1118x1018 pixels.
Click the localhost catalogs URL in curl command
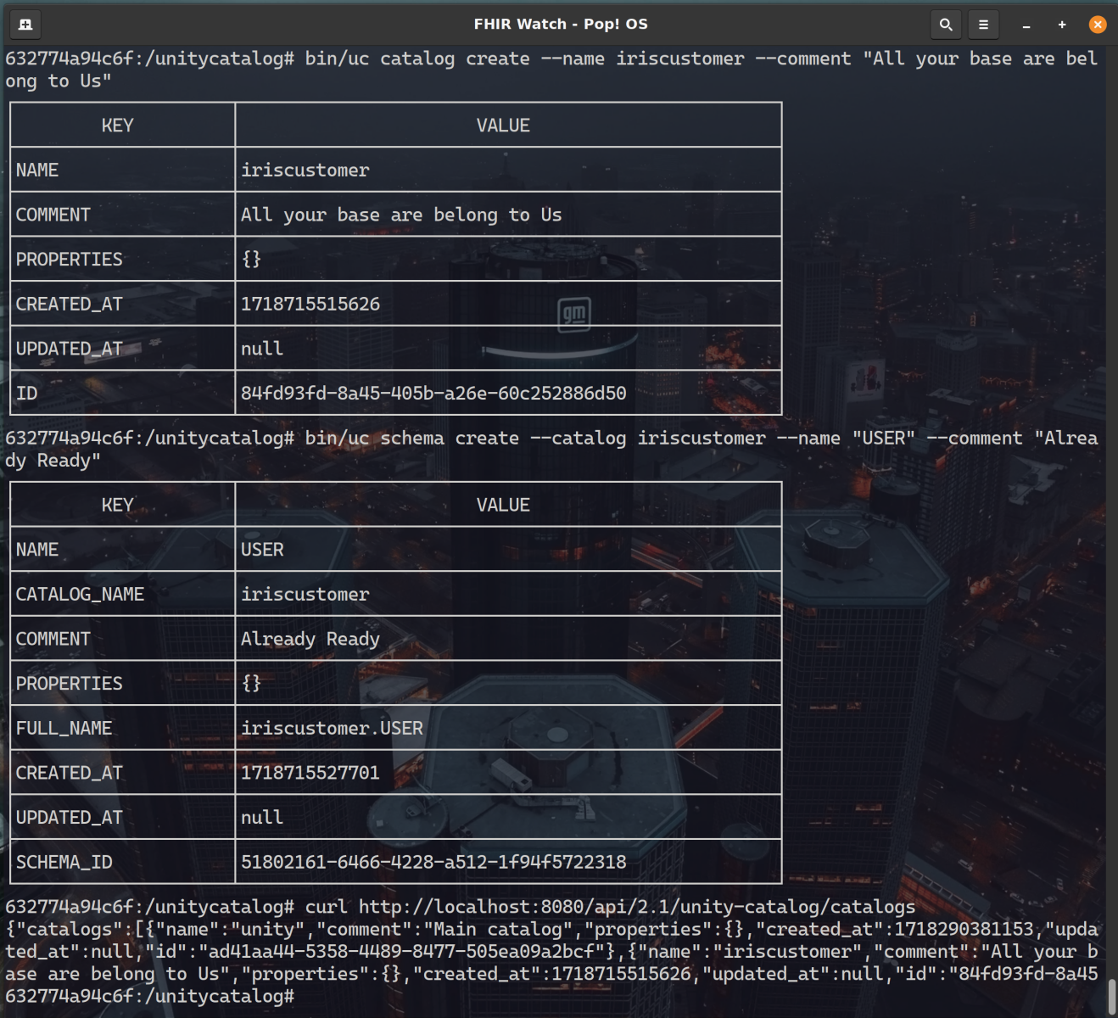tap(636, 907)
